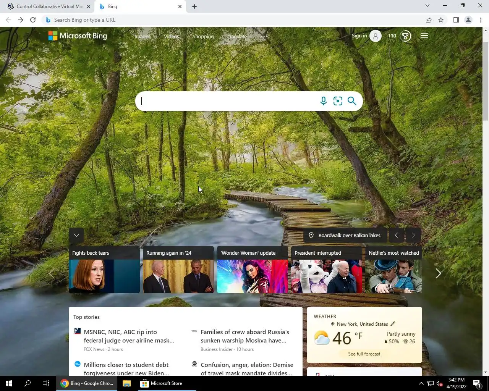Open the Chrome profile avatar icon
This screenshot has height=391, width=489.
[x=468, y=20]
